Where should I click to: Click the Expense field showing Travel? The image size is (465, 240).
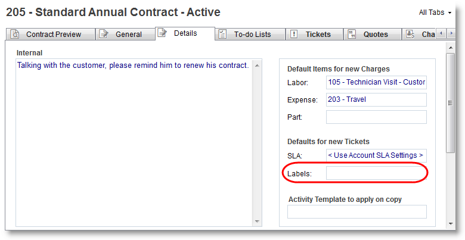coord(376,99)
